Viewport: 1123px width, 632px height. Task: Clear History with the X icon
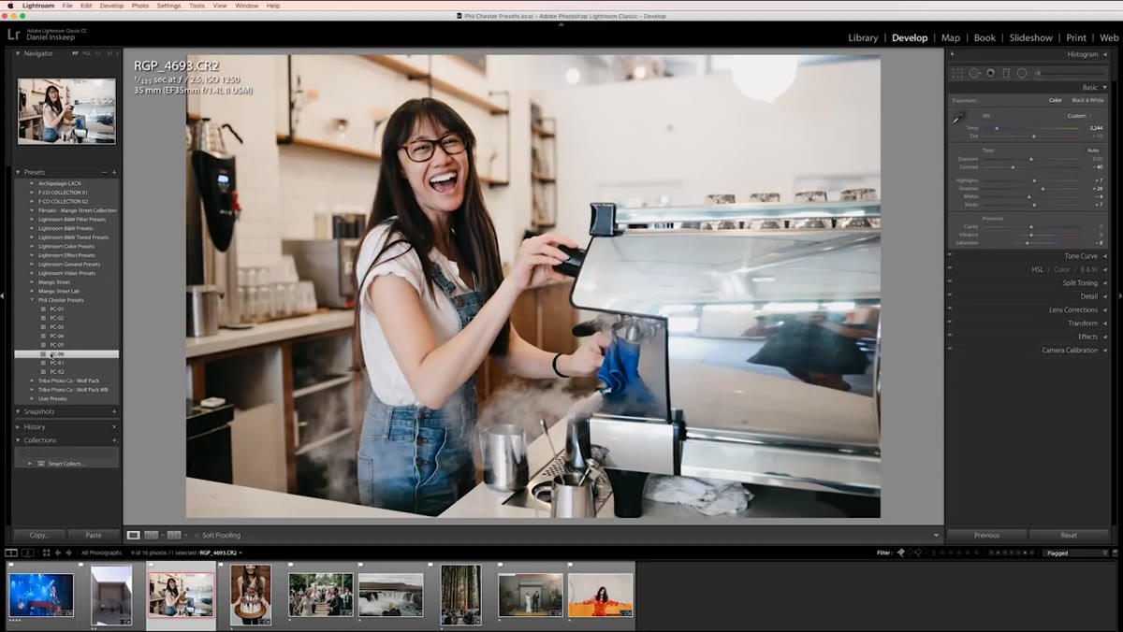(x=115, y=426)
